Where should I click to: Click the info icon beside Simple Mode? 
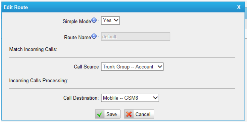pos(94,20)
